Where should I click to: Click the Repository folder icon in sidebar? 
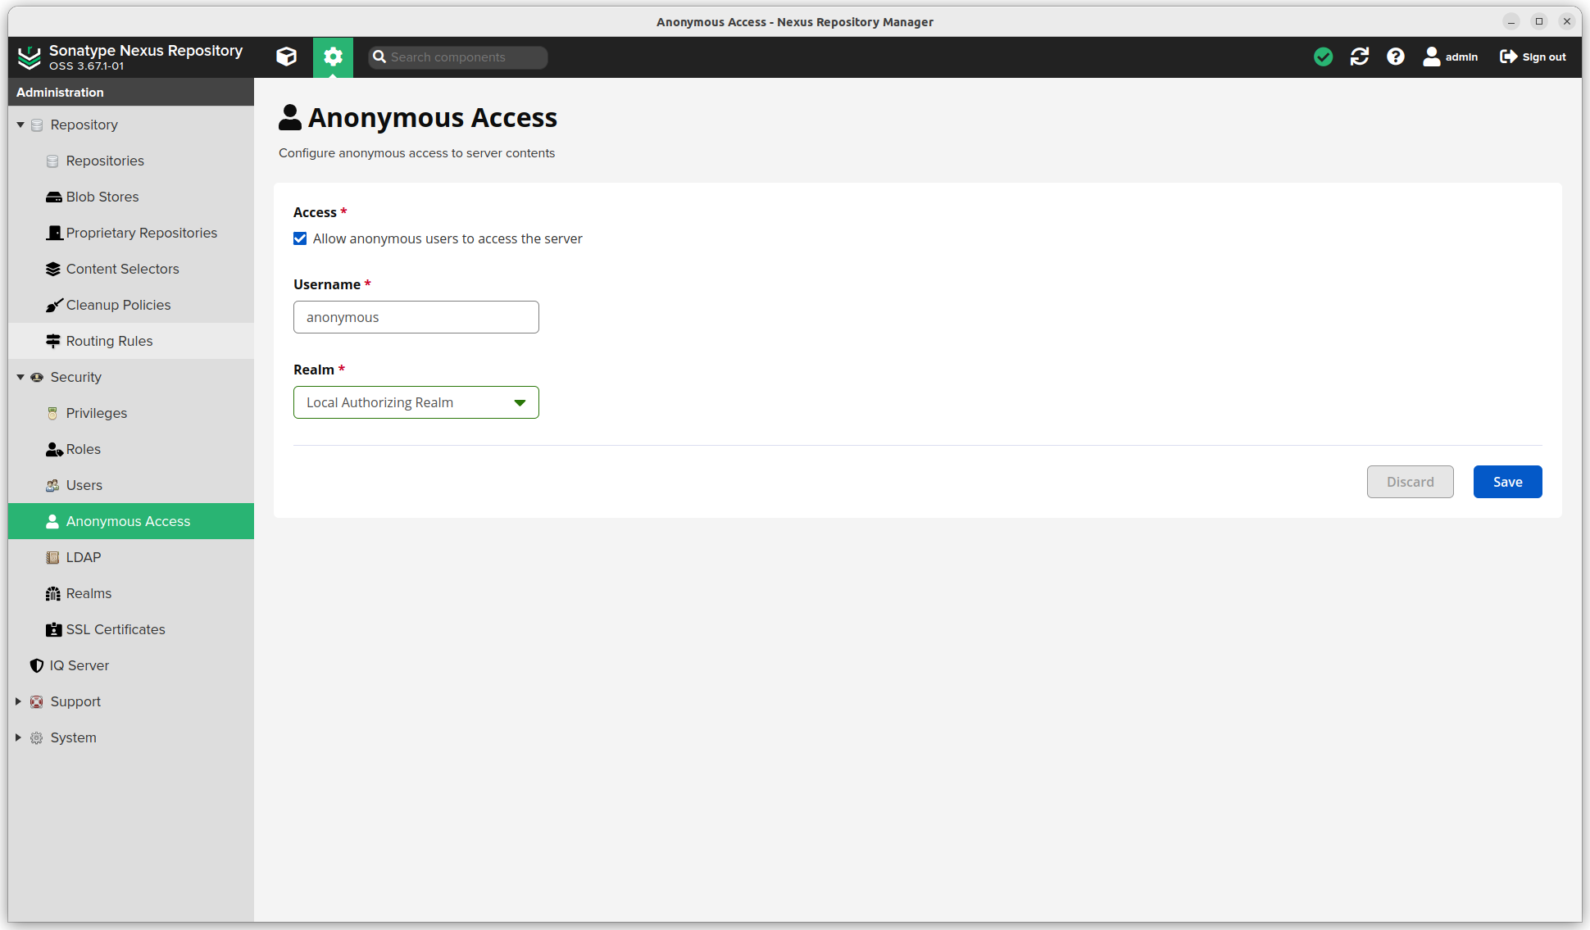coord(37,125)
